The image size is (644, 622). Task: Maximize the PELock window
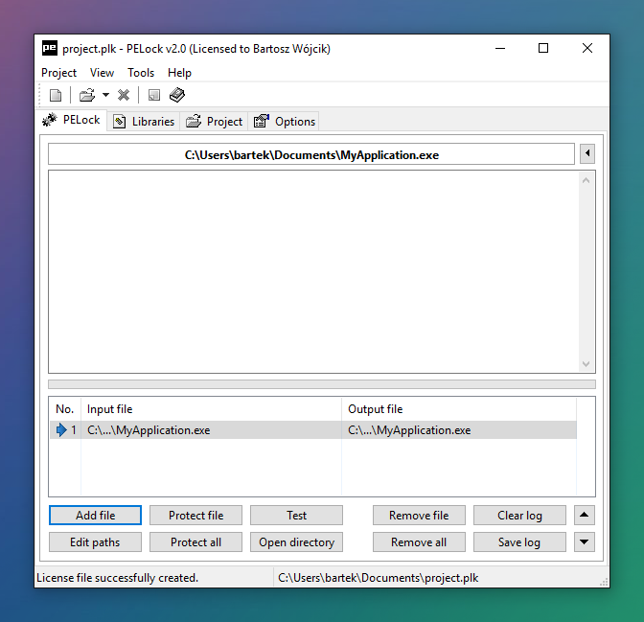[x=543, y=48]
